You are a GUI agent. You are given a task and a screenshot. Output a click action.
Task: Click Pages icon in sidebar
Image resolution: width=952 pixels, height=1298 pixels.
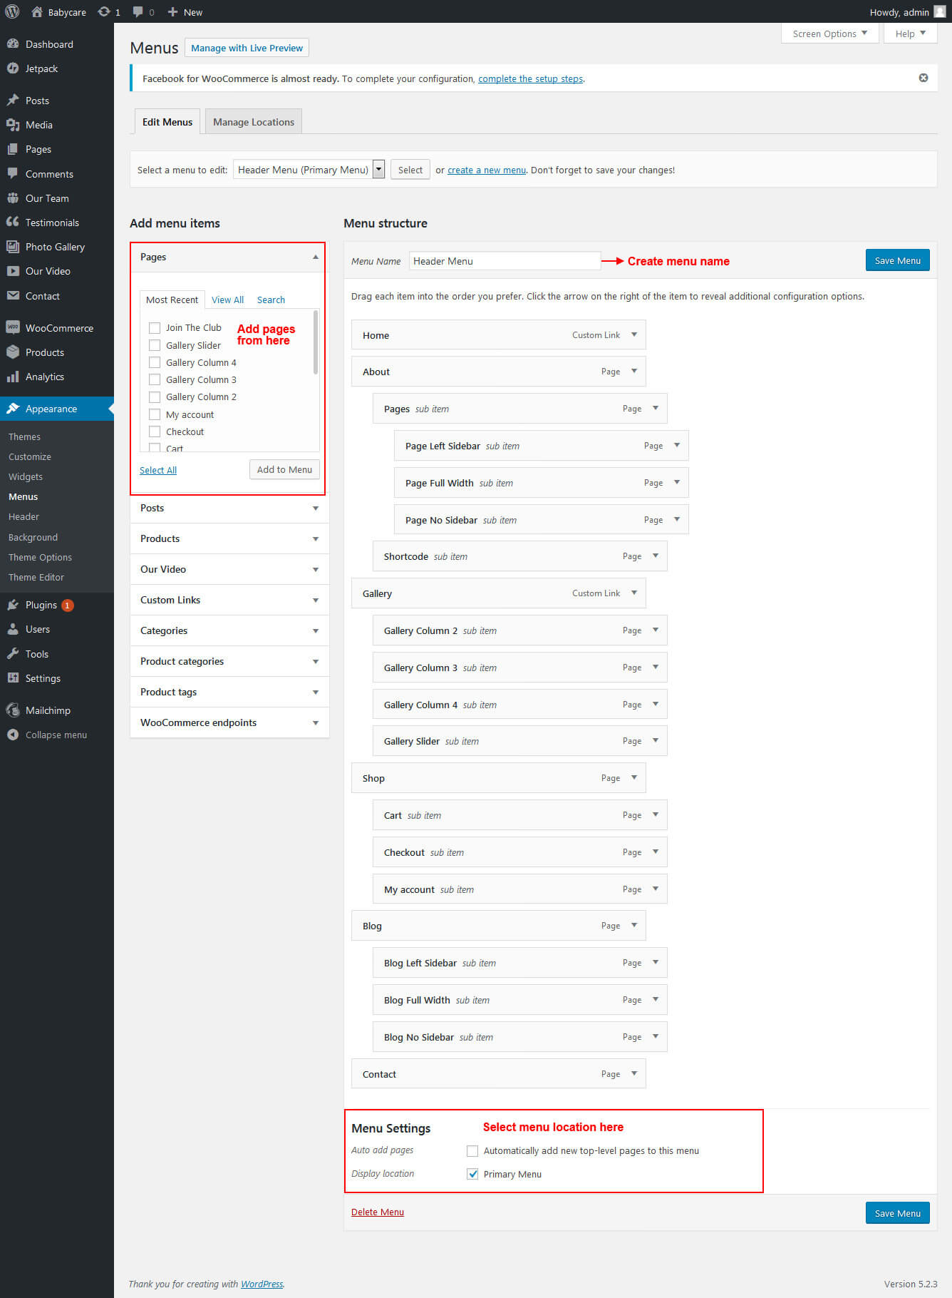13,149
